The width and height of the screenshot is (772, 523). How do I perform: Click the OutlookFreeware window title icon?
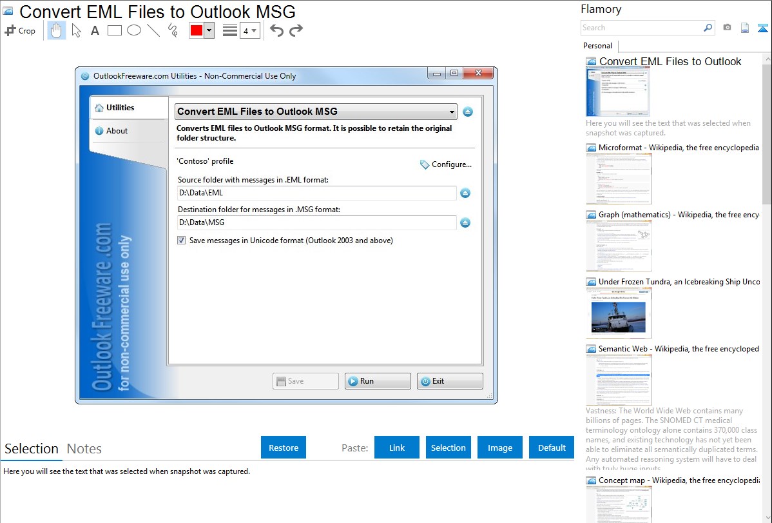(x=85, y=76)
